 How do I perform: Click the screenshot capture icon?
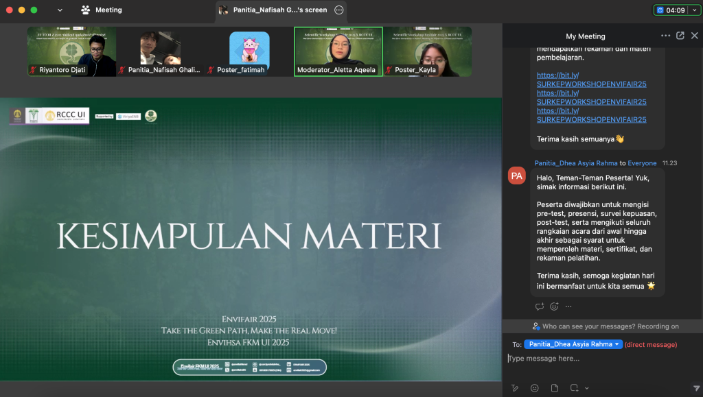click(574, 388)
